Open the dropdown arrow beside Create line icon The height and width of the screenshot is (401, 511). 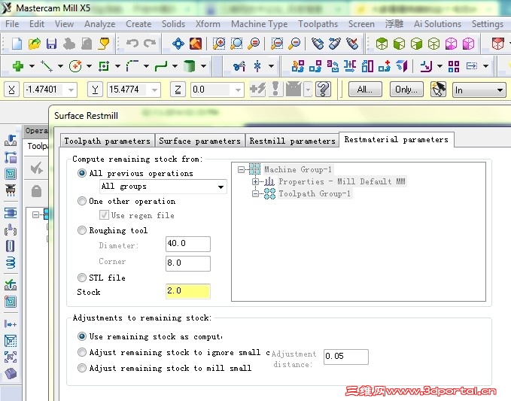[60, 66]
